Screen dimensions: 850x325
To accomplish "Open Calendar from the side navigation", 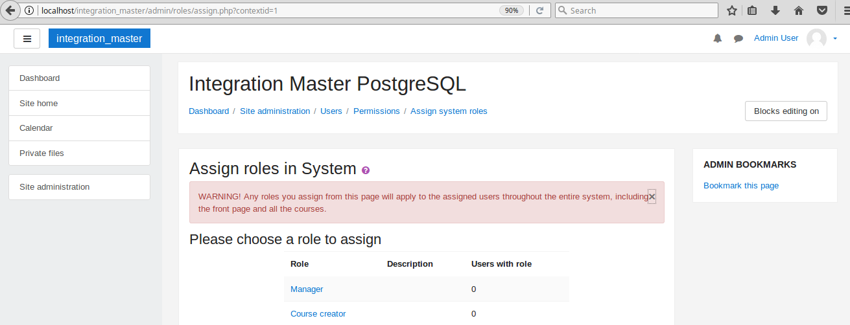I will click(x=79, y=128).
